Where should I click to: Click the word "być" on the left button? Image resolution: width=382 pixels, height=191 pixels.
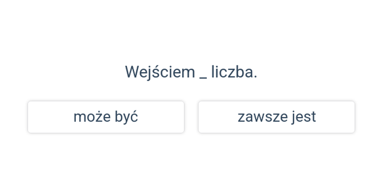coord(127,117)
